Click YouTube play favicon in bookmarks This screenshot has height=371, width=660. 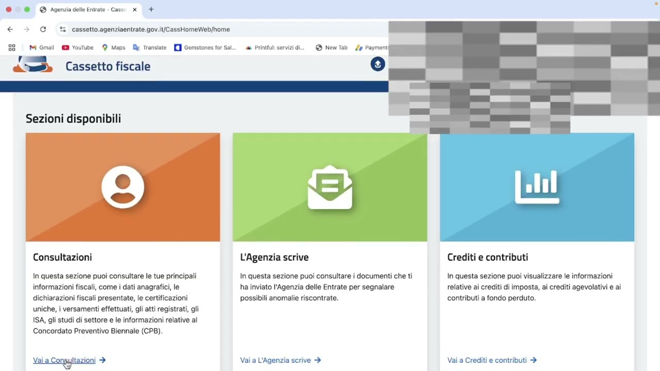click(x=65, y=47)
